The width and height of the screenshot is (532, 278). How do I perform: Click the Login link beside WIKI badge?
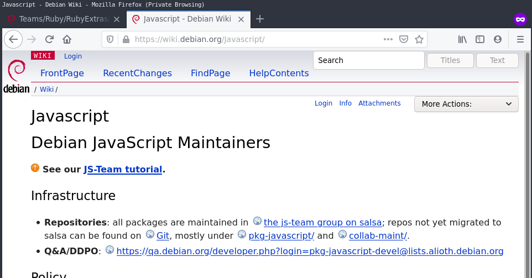coord(73,56)
